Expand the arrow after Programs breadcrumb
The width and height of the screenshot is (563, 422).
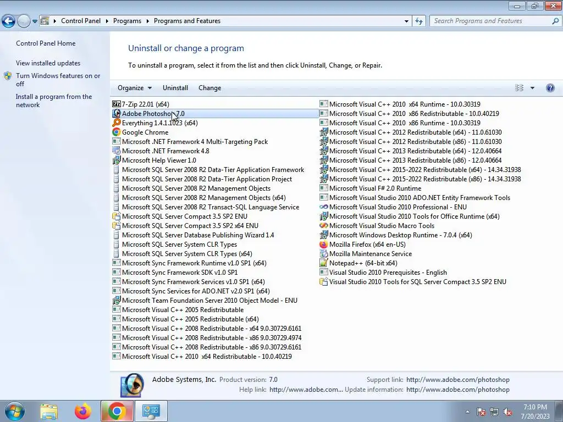click(x=147, y=21)
